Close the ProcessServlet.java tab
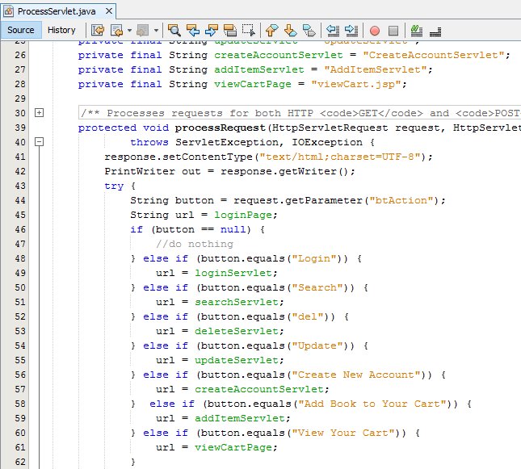Image resolution: width=521 pixels, height=469 pixels. (x=109, y=11)
